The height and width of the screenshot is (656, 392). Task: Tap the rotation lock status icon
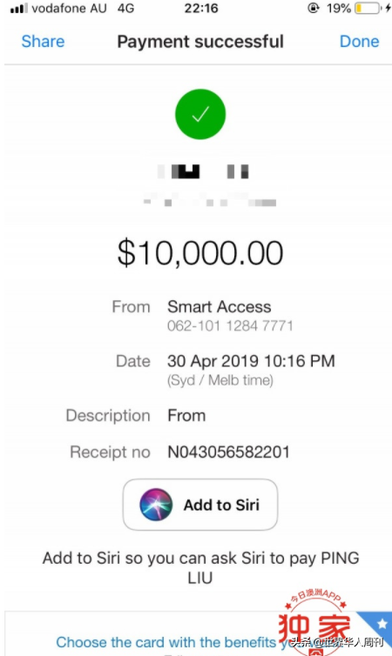tap(314, 8)
